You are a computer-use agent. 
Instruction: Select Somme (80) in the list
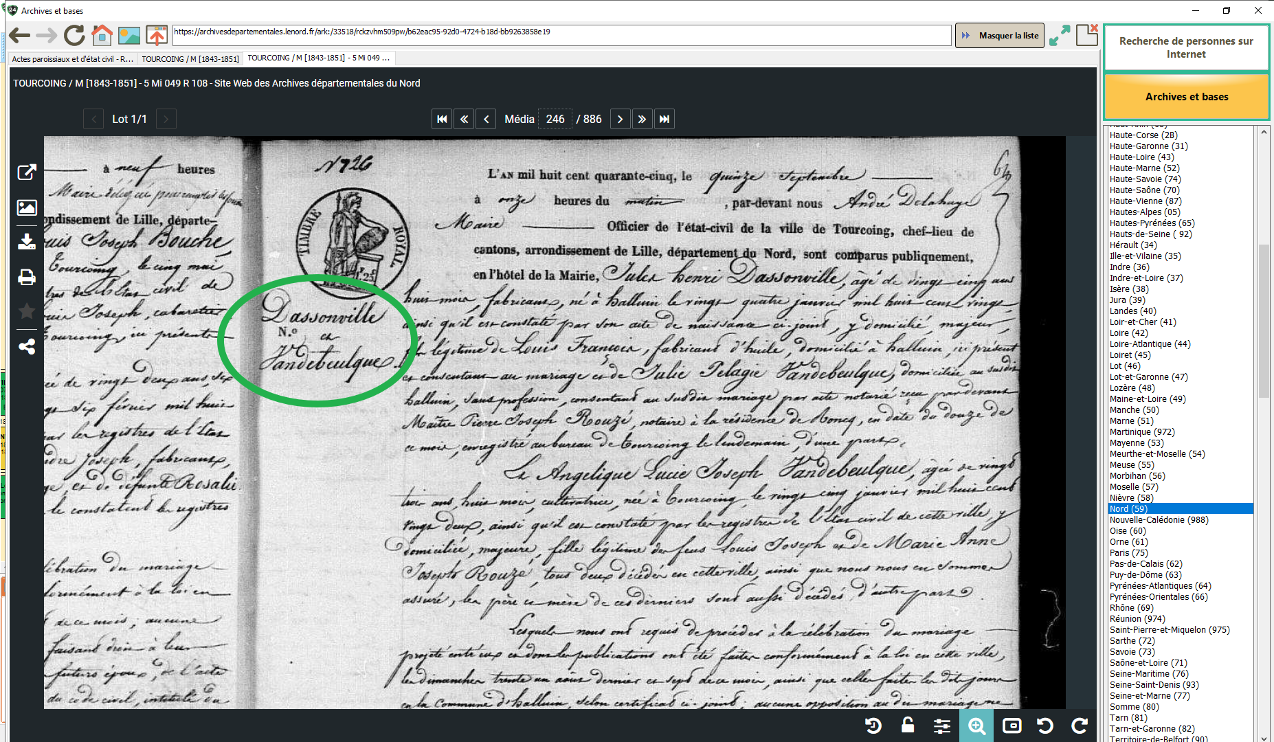click(x=1134, y=706)
